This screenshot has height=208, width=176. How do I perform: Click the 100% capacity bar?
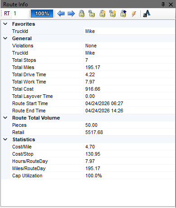[42, 14]
